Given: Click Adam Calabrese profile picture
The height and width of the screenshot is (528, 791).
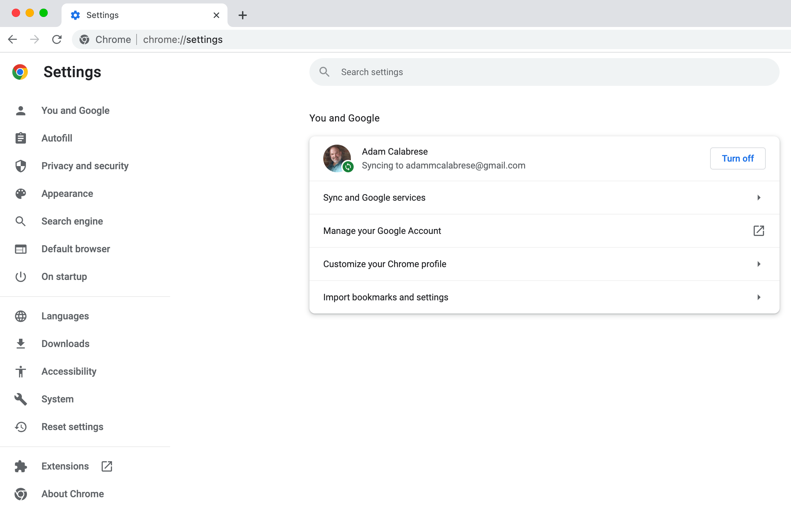Looking at the screenshot, I should click(337, 158).
